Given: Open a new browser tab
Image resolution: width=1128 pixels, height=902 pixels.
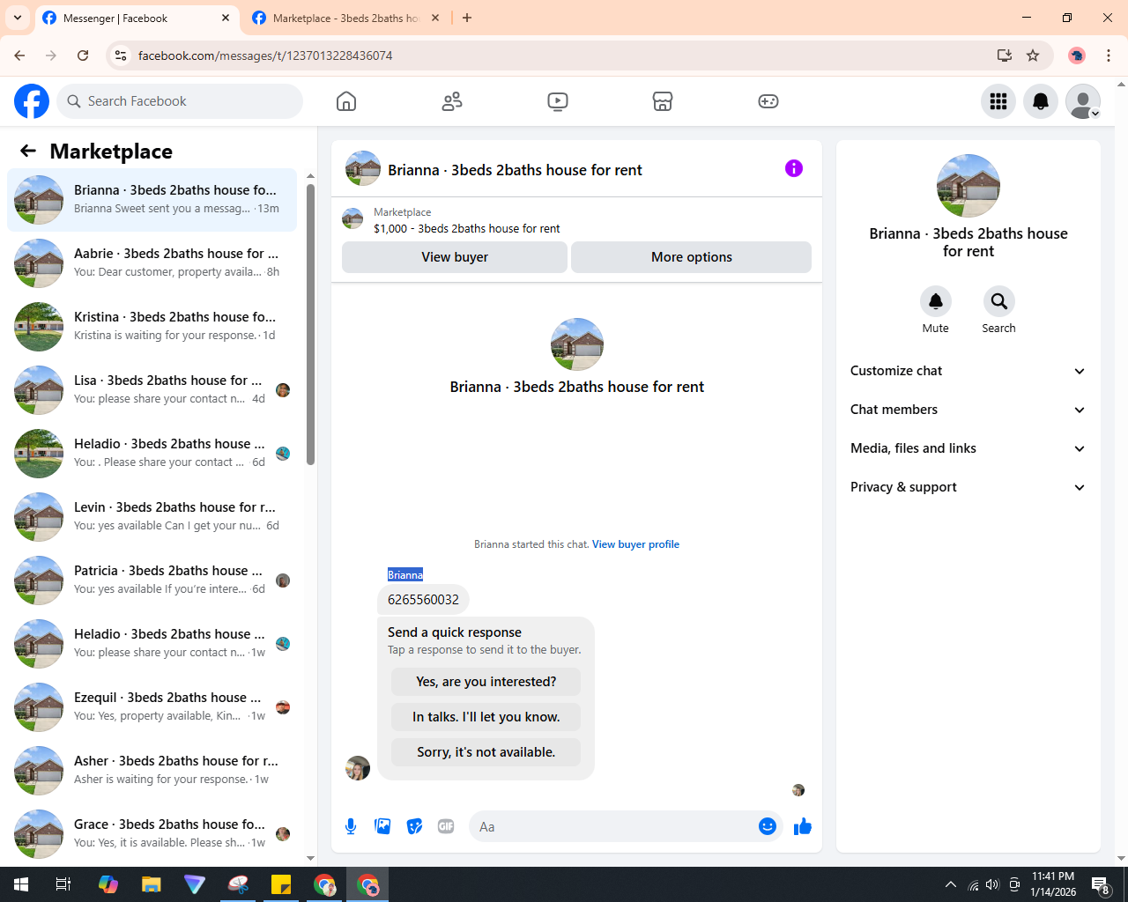Looking at the screenshot, I should (467, 18).
